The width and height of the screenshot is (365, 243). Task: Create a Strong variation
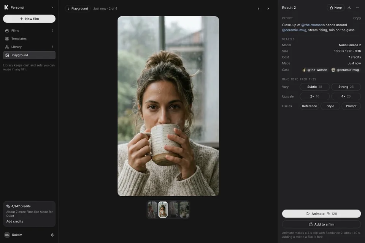[346, 87]
